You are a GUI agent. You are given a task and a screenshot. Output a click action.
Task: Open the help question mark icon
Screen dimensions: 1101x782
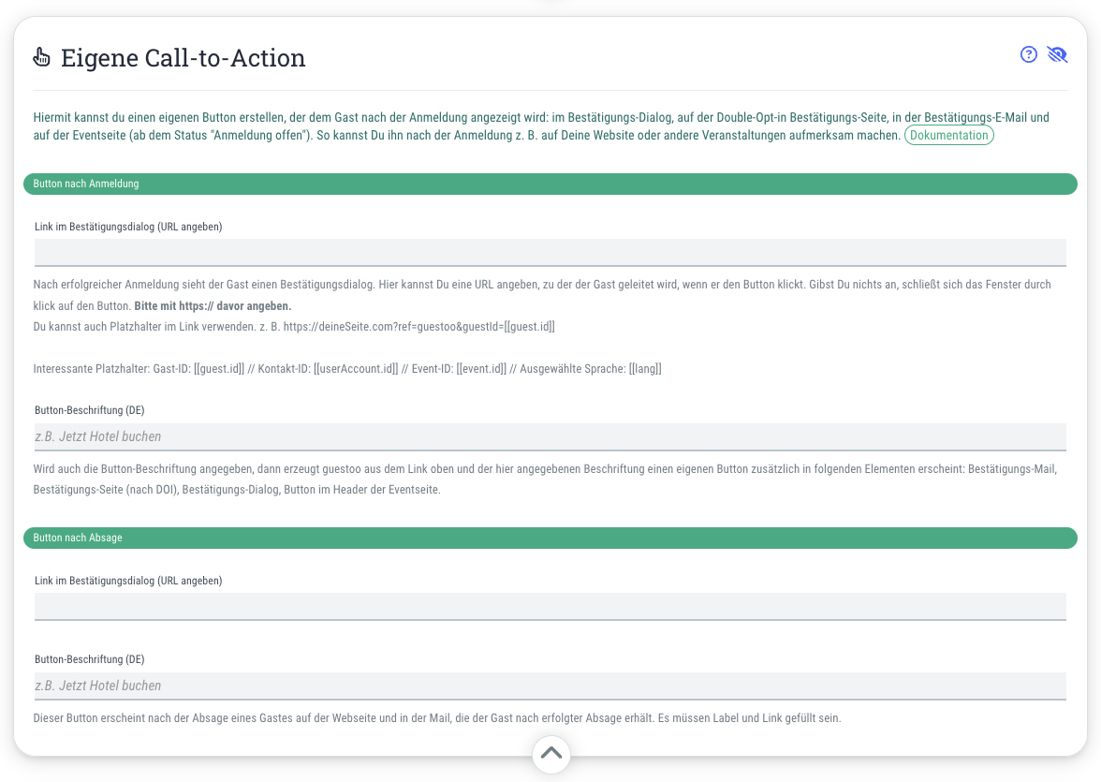1028,55
